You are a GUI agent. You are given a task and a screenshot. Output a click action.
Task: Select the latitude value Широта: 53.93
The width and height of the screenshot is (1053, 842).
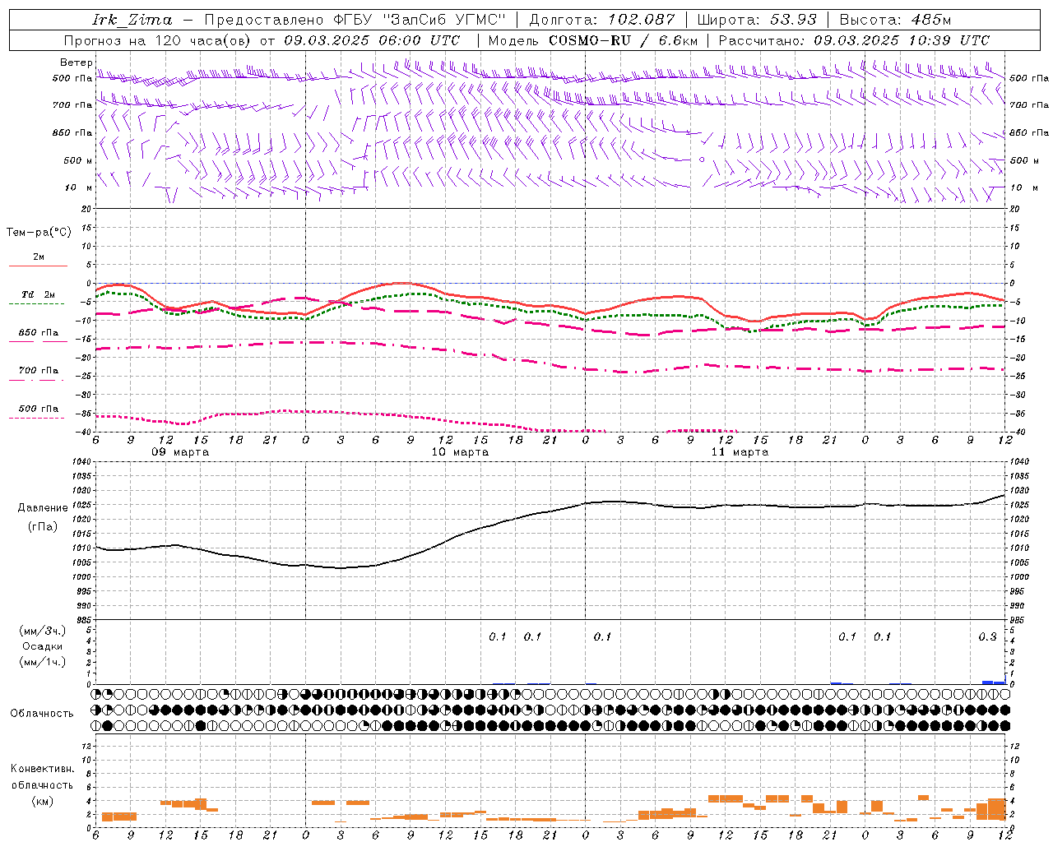click(757, 20)
